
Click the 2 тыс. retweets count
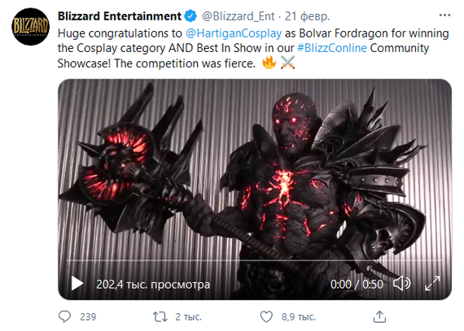pos(188,317)
